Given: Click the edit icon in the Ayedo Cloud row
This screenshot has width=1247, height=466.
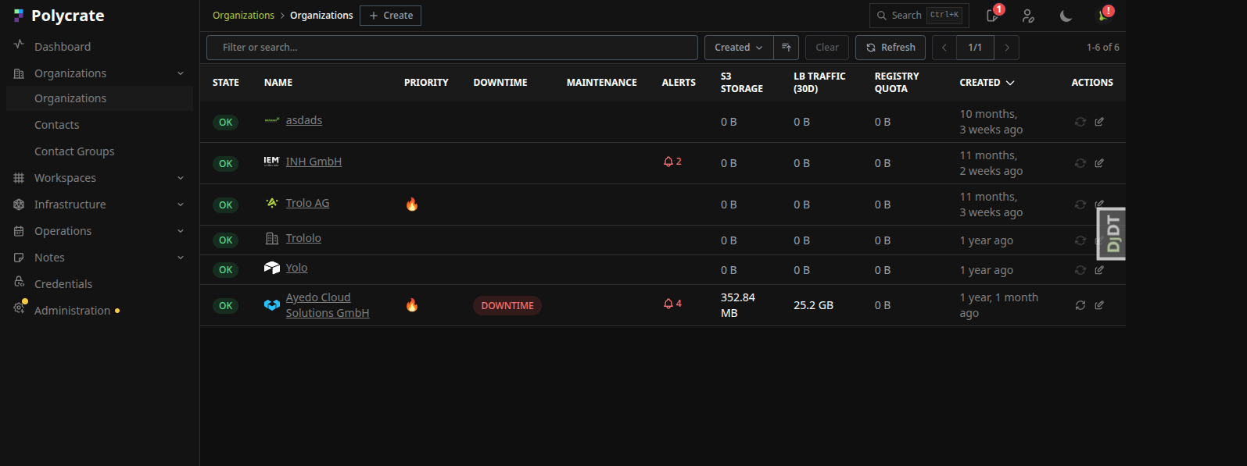Looking at the screenshot, I should [1099, 305].
